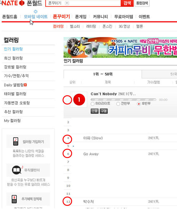Open the 무료아이템 main menu
This screenshot has width=177, height=209.
(124, 17)
